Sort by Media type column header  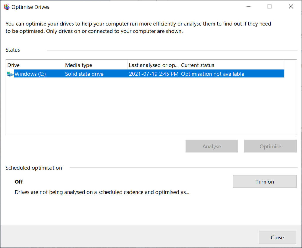[x=96, y=65]
